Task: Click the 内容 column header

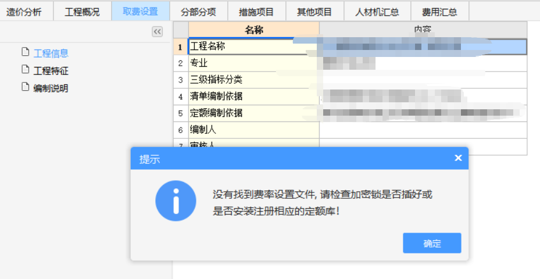Action: [423, 30]
